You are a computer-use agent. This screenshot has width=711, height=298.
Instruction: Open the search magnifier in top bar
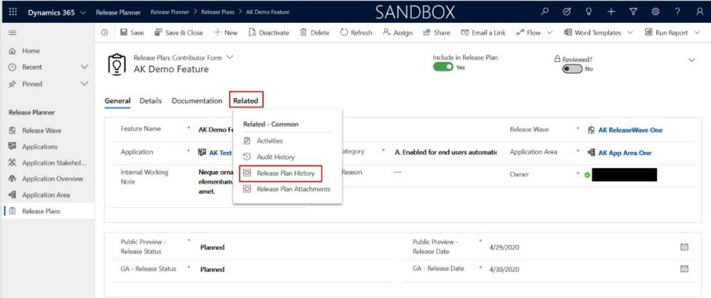544,13
